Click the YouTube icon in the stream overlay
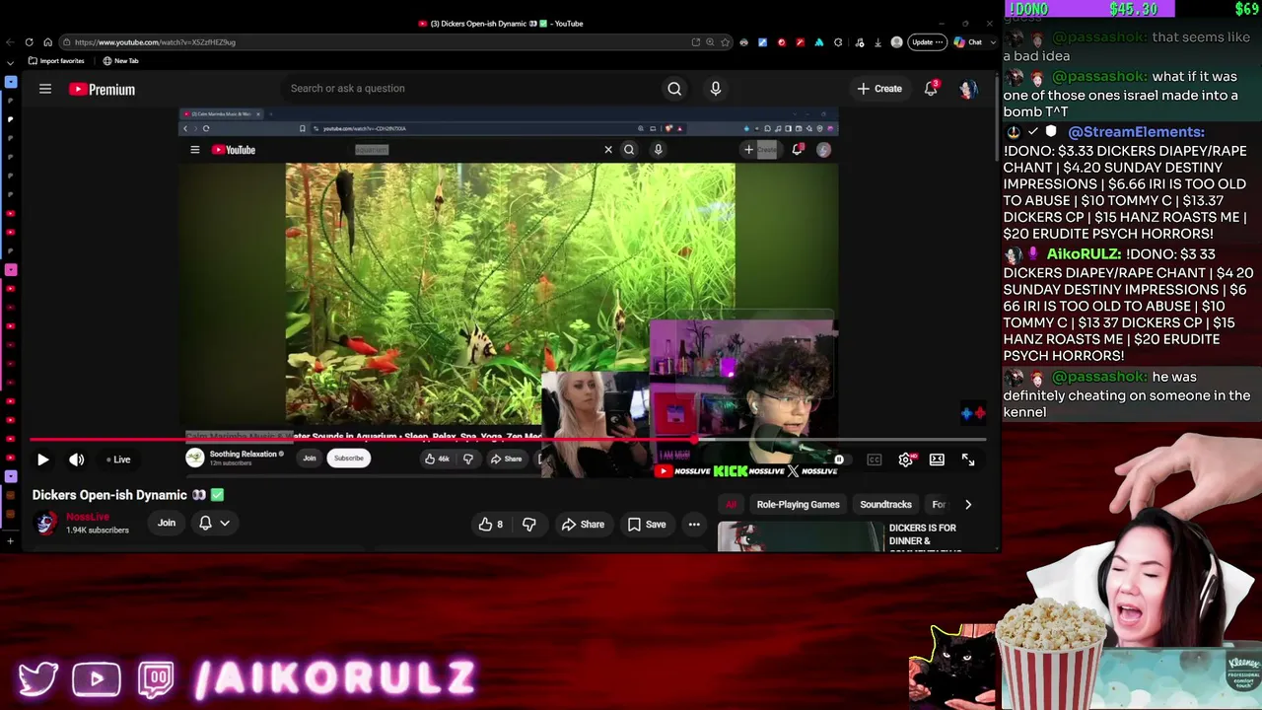 click(x=97, y=678)
